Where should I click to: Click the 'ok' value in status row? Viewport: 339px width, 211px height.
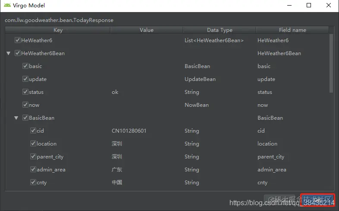click(115, 92)
